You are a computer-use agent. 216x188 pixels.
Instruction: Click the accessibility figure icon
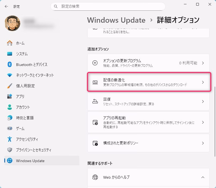point(10,139)
